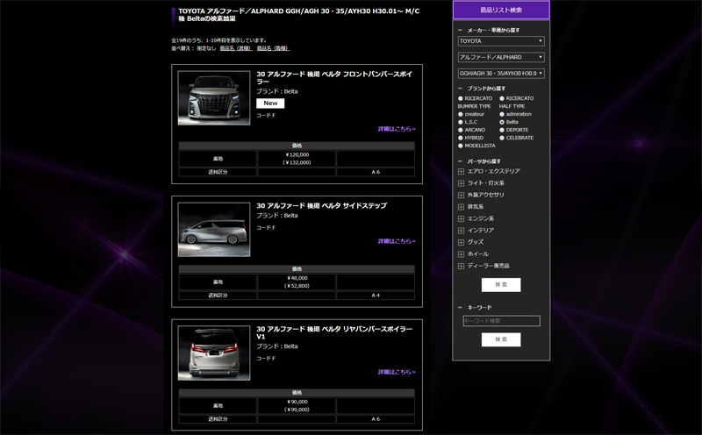Click the search results page heading
The width and height of the screenshot is (702, 435).
[299, 15]
